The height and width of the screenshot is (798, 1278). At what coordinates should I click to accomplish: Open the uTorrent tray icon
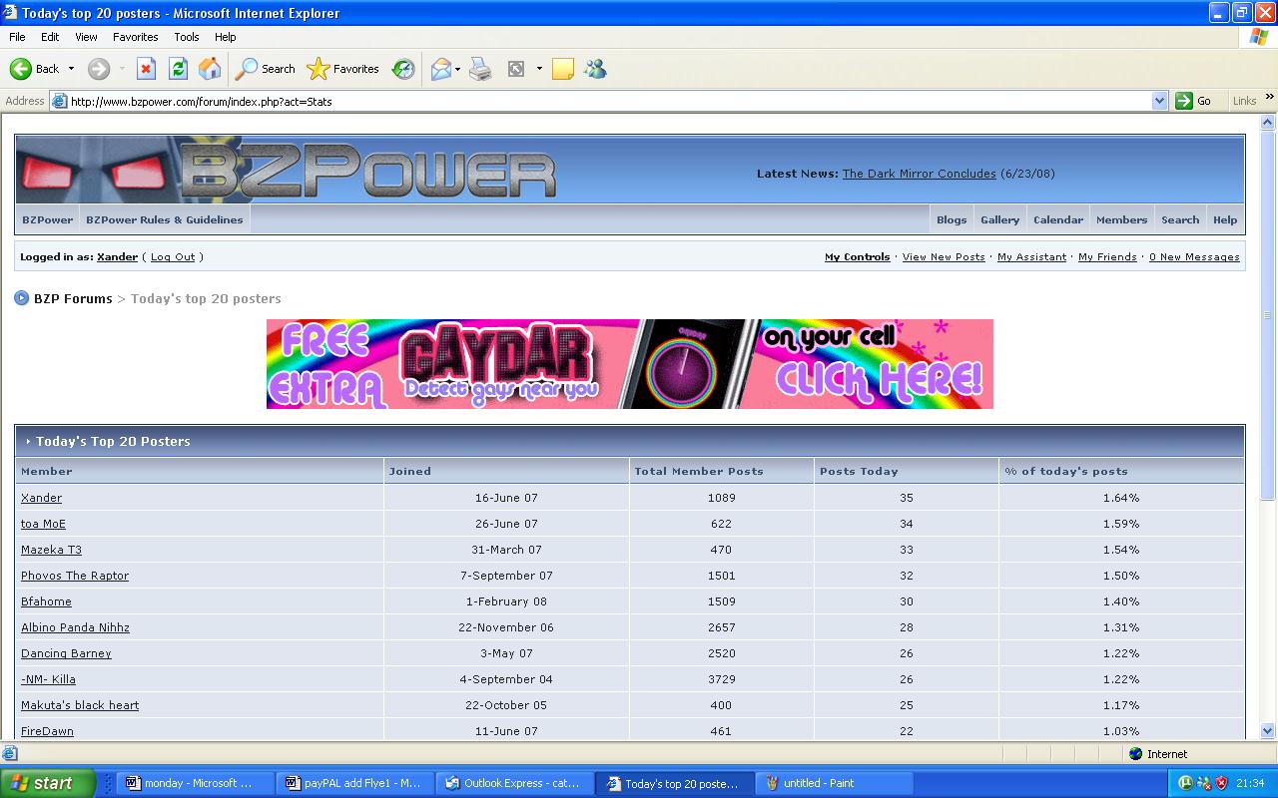pos(1185,783)
